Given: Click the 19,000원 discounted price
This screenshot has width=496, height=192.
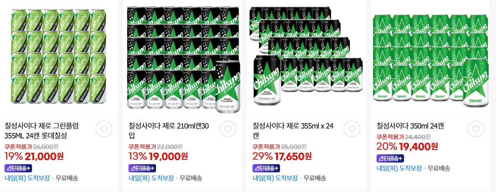Looking at the screenshot, I should coord(168,156).
